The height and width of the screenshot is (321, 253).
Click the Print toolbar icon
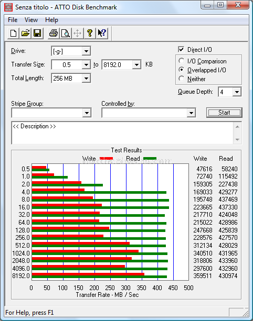click(x=54, y=33)
